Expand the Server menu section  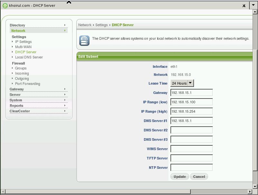(x=39, y=95)
